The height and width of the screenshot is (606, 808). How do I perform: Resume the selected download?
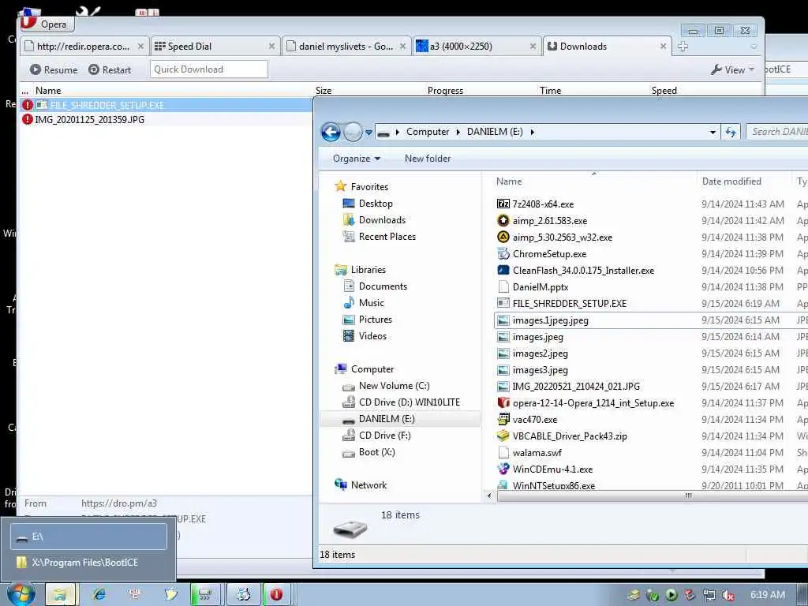pyautogui.click(x=54, y=69)
